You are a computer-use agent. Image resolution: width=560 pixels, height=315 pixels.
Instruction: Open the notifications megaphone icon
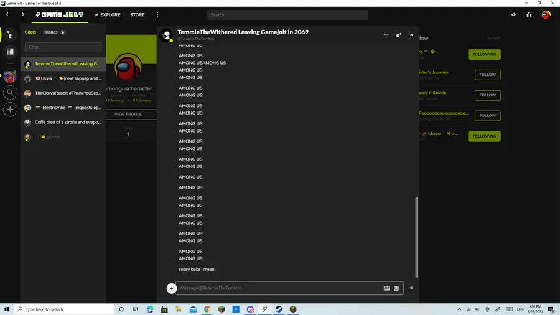(x=513, y=15)
